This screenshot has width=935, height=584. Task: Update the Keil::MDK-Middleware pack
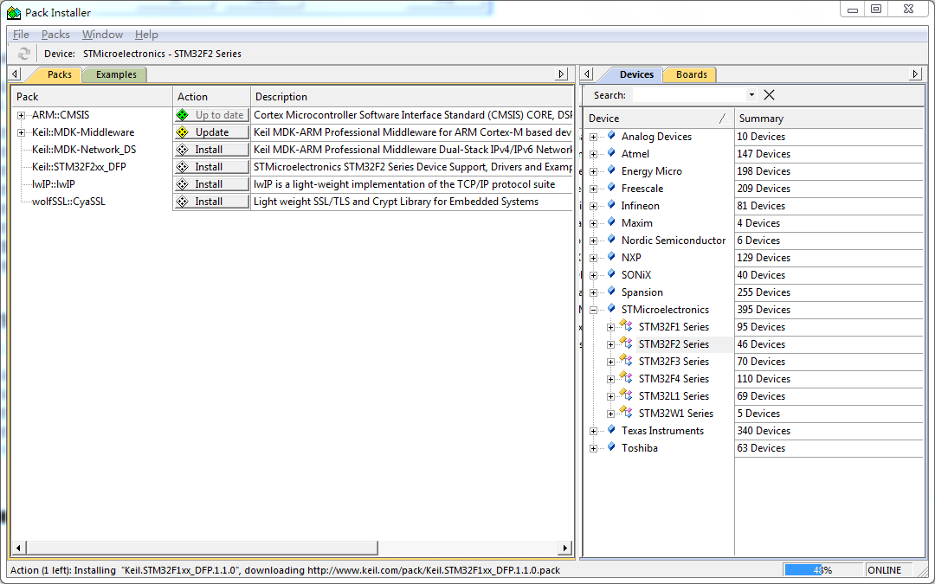pyautogui.click(x=211, y=132)
